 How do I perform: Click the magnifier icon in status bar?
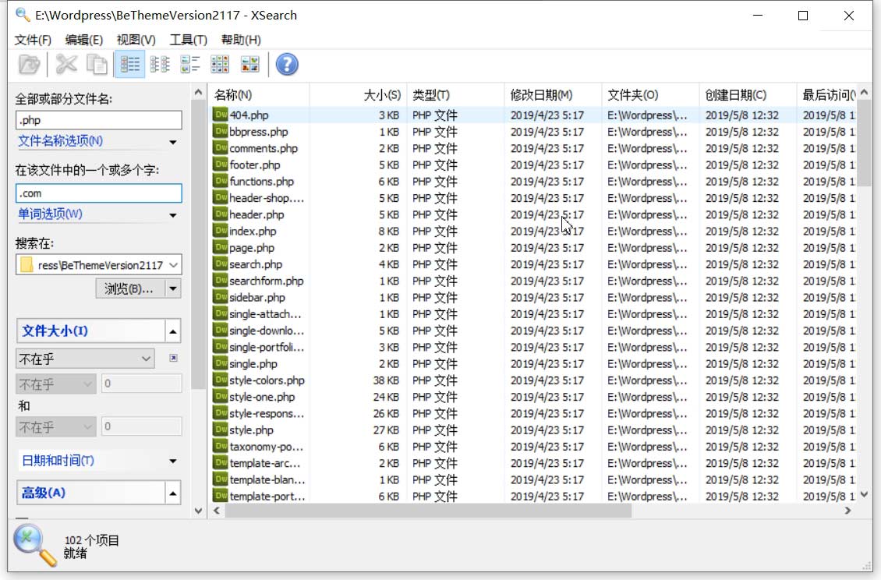click(35, 545)
